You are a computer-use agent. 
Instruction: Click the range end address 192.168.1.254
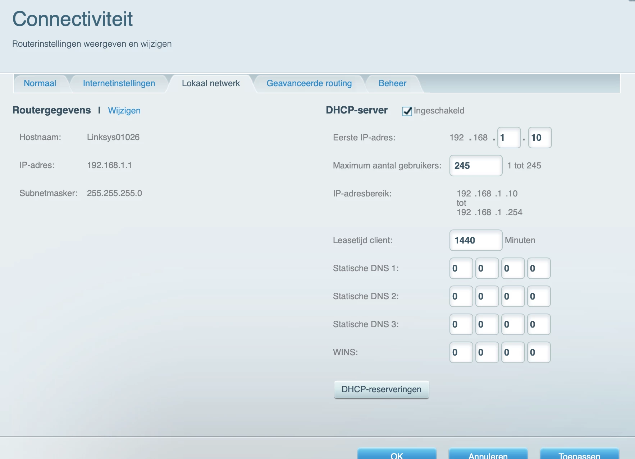tap(489, 212)
